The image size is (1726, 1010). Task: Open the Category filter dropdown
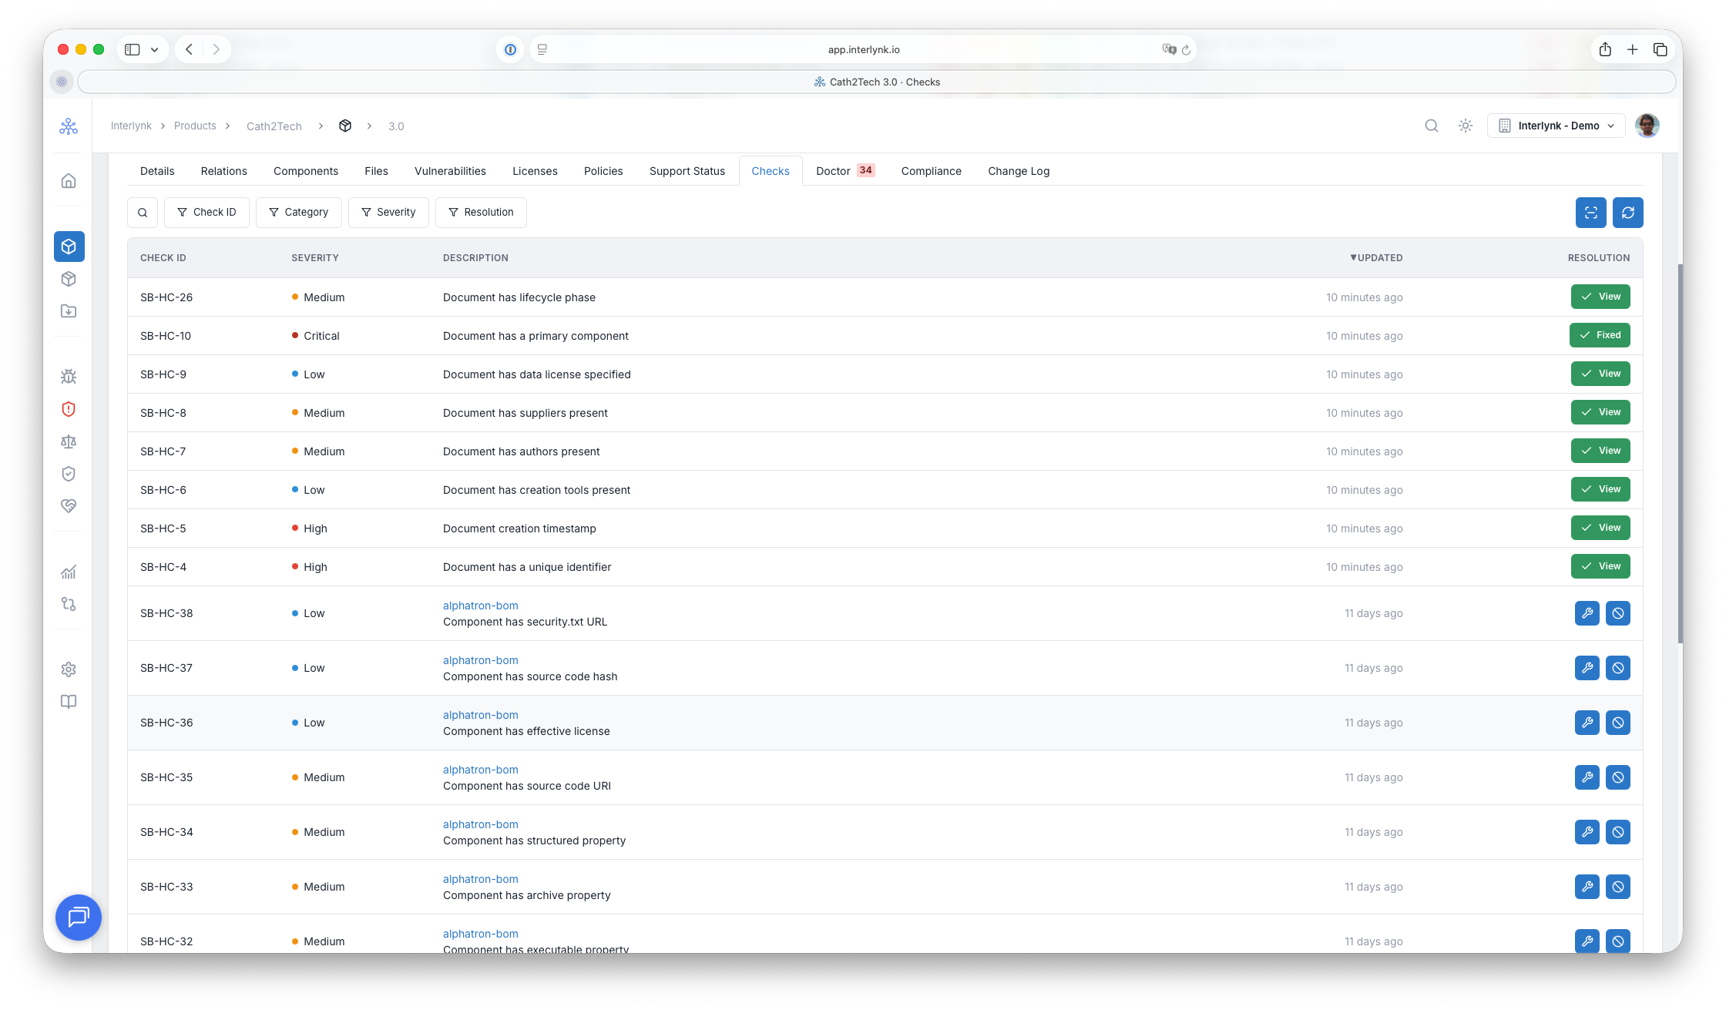click(298, 213)
